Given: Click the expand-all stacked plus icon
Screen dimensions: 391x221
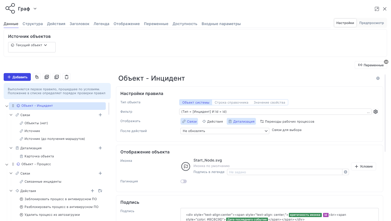Looking at the screenshot, I should point(47,77).
